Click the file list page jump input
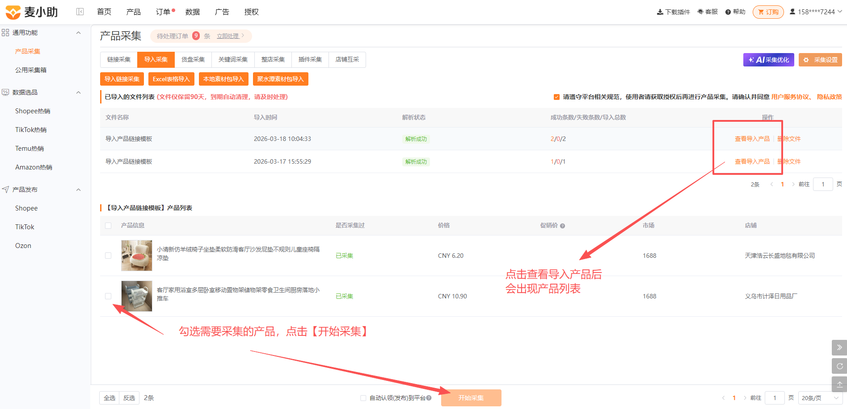 pyautogui.click(x=823, y=184)
